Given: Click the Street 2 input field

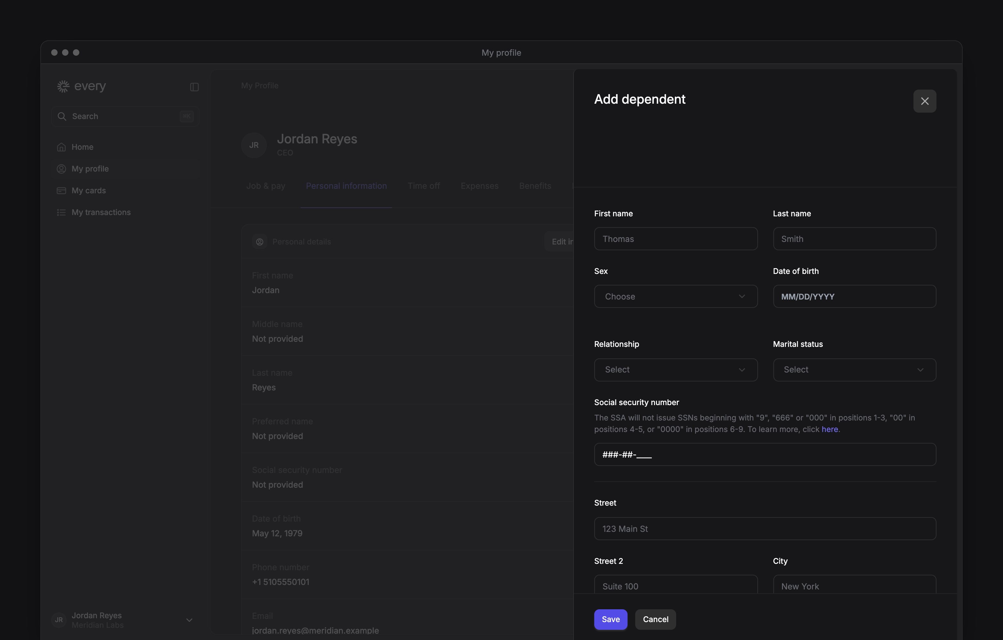Looking at the screenshot, I should [675, 585].
